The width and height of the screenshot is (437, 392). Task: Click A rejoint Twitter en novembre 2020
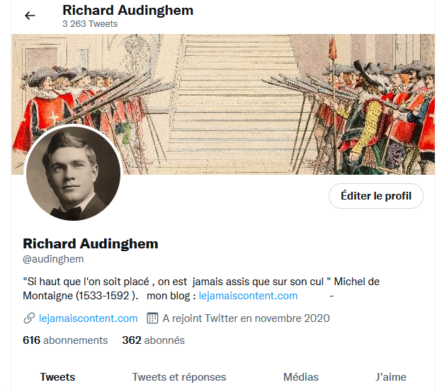click(246, 318)
